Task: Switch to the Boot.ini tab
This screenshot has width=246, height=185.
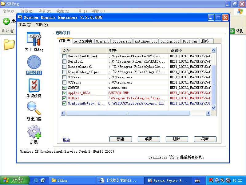Action: 190,41
